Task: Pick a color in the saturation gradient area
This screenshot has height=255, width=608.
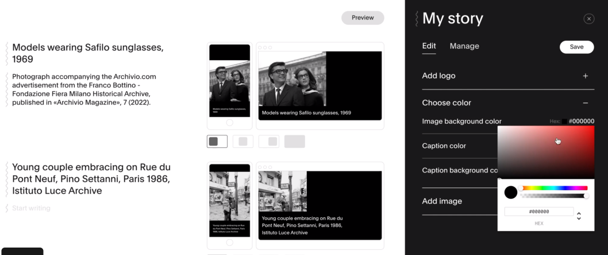Action: [546, 152]
